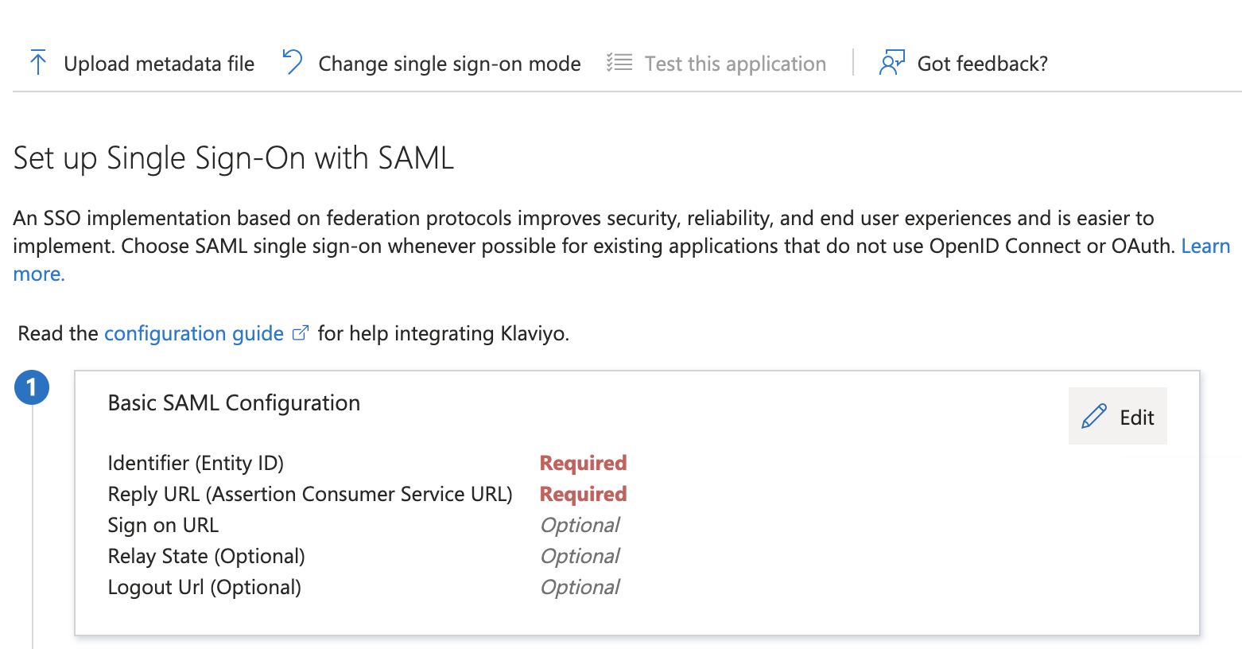Select Upload metadata file in the toolbar
The width and height of the screenshot is (1242, 649).
pyautogui.click(x=158, y=63)
